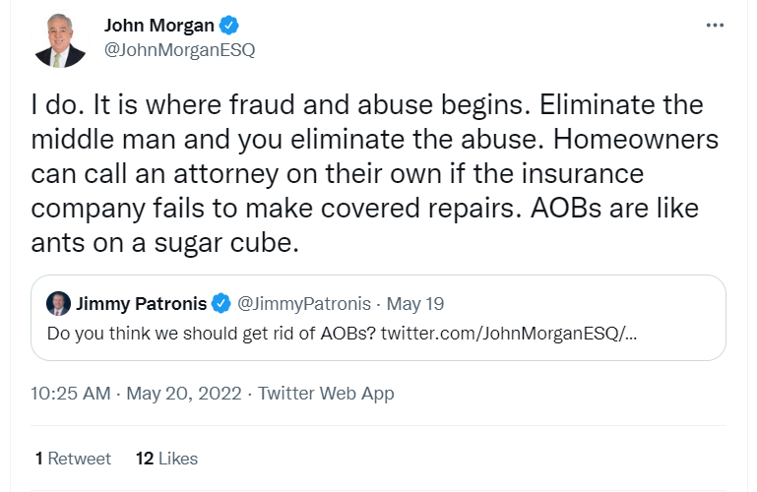The image size is (757, 492).
Task: Click the twitter.com/JohnMorganESQ link in quote
Action: [x=508, y=332]
